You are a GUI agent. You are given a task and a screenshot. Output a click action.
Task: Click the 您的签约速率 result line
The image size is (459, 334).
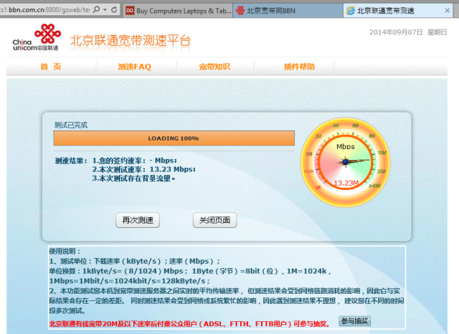(135, 161)
